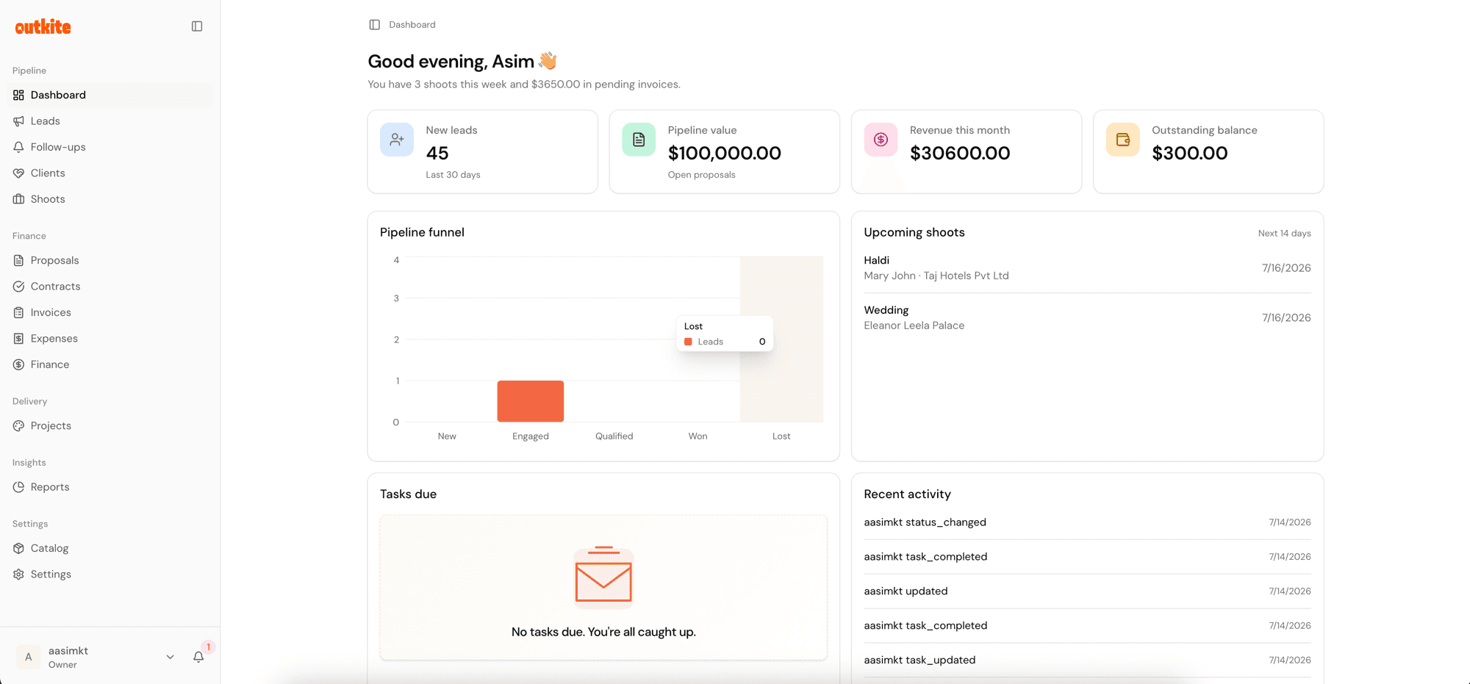Click aasimkt status_changed activity
Viewport: 1470px width, 684px height.
tap(1087, 522)
